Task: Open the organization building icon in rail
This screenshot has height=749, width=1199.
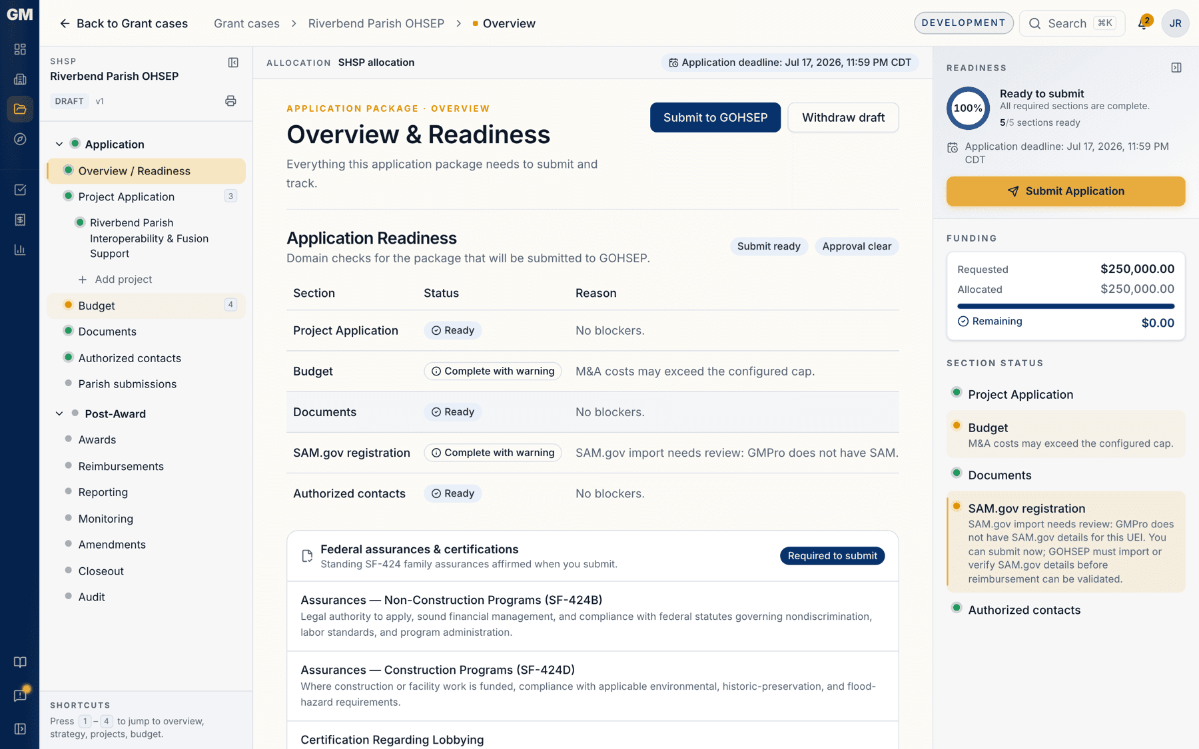Action: tap(20, 79)
